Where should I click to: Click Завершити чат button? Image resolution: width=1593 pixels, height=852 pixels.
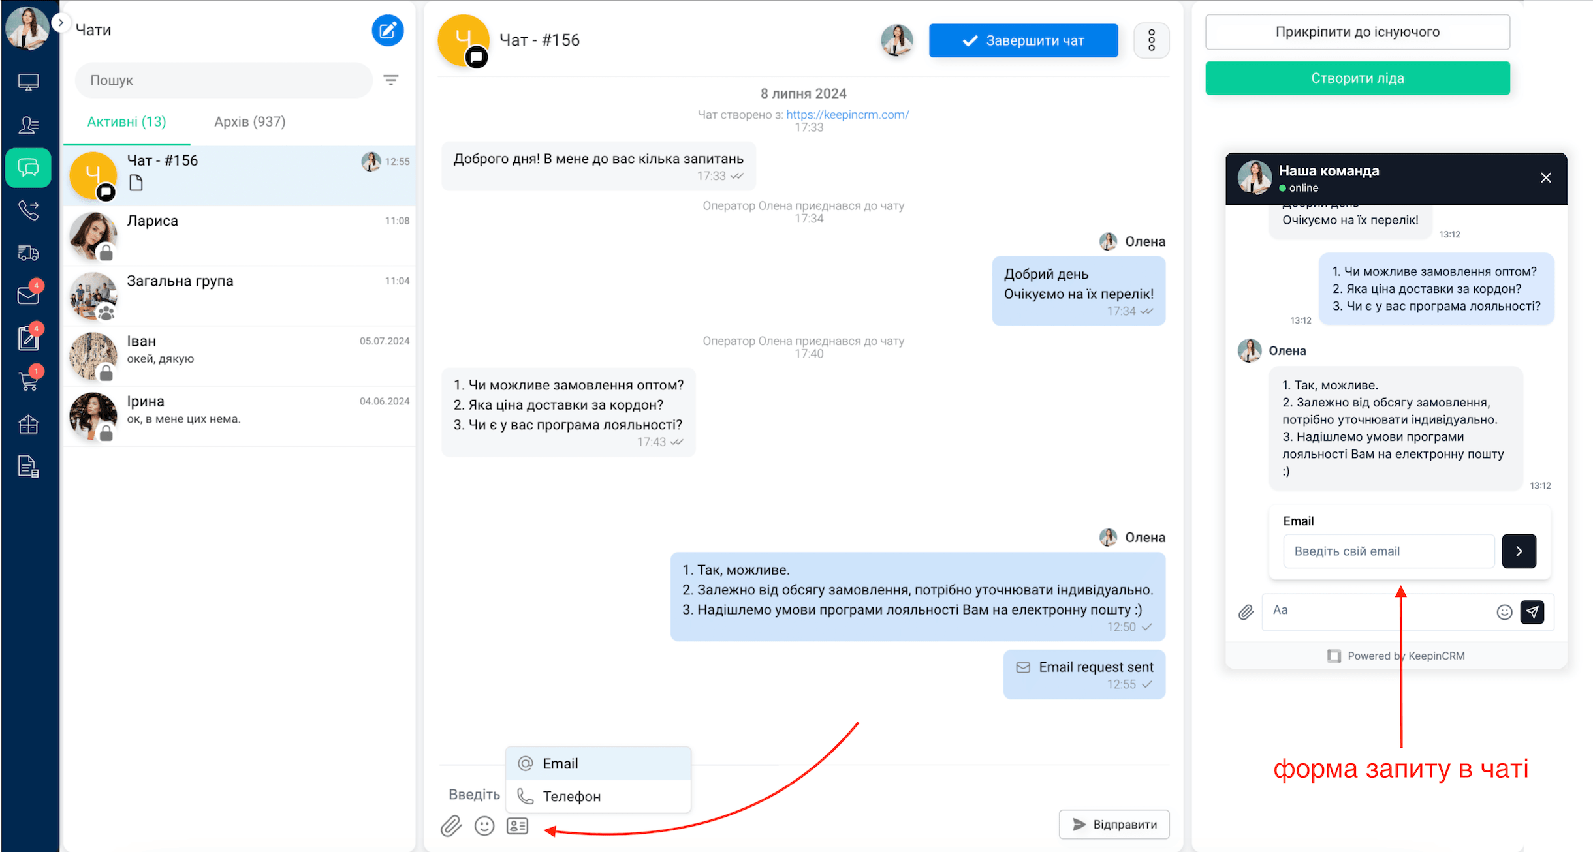(x=1026, y=40)
